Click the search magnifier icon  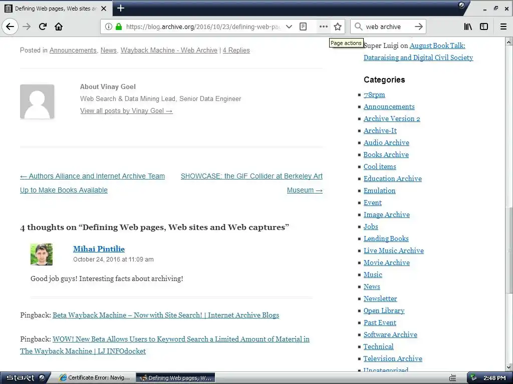click(359, 26)
